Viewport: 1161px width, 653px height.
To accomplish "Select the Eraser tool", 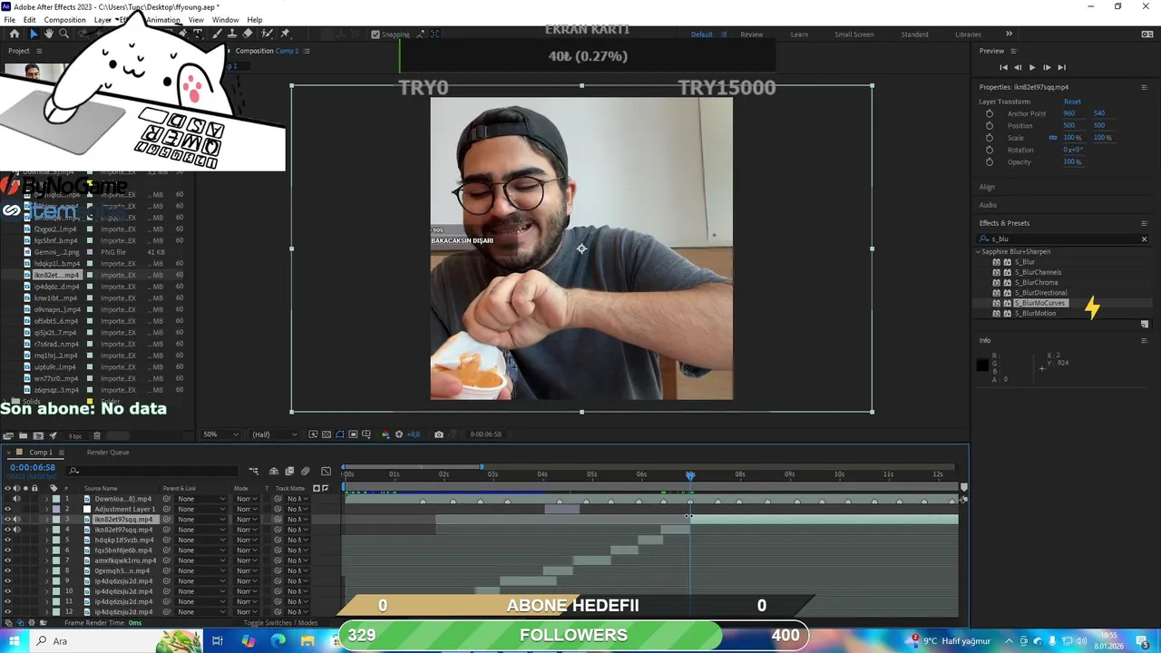I will 248,34.
